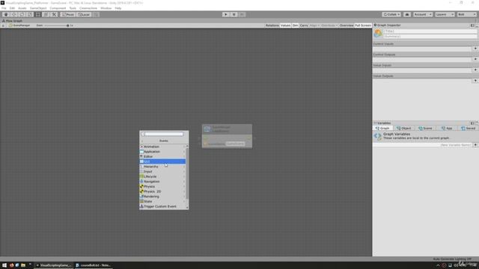Select the Rotate tool
Screen dimensions: 479x269
[22, 14]
